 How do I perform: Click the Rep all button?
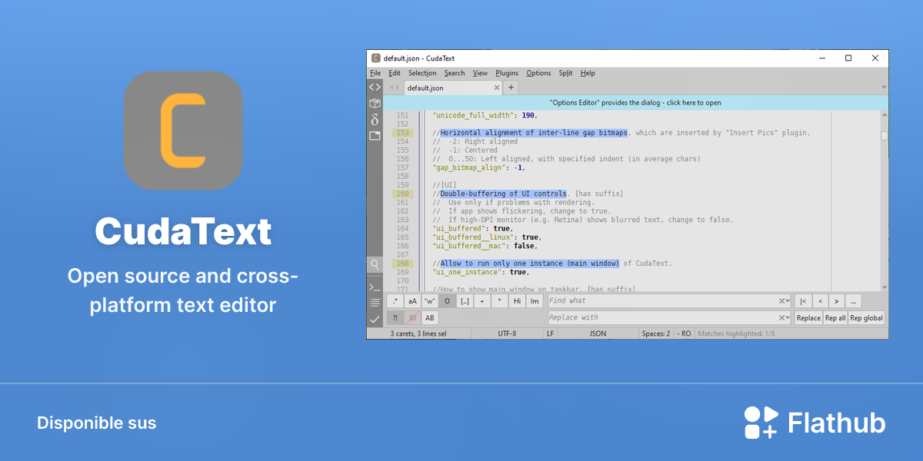(x=835, y=317)
